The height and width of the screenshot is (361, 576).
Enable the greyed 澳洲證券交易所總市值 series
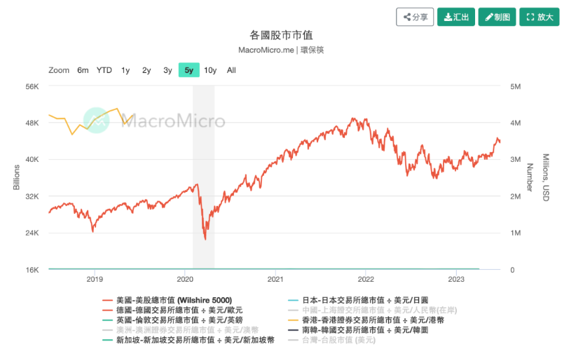pyautogui.click(x=180, y=330)
